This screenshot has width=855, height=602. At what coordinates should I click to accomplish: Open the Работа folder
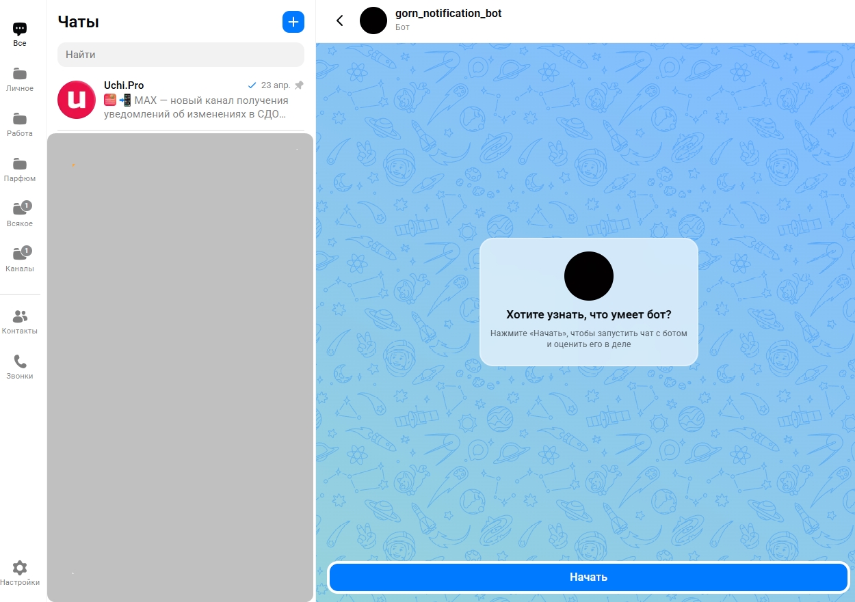pos(20,124)
